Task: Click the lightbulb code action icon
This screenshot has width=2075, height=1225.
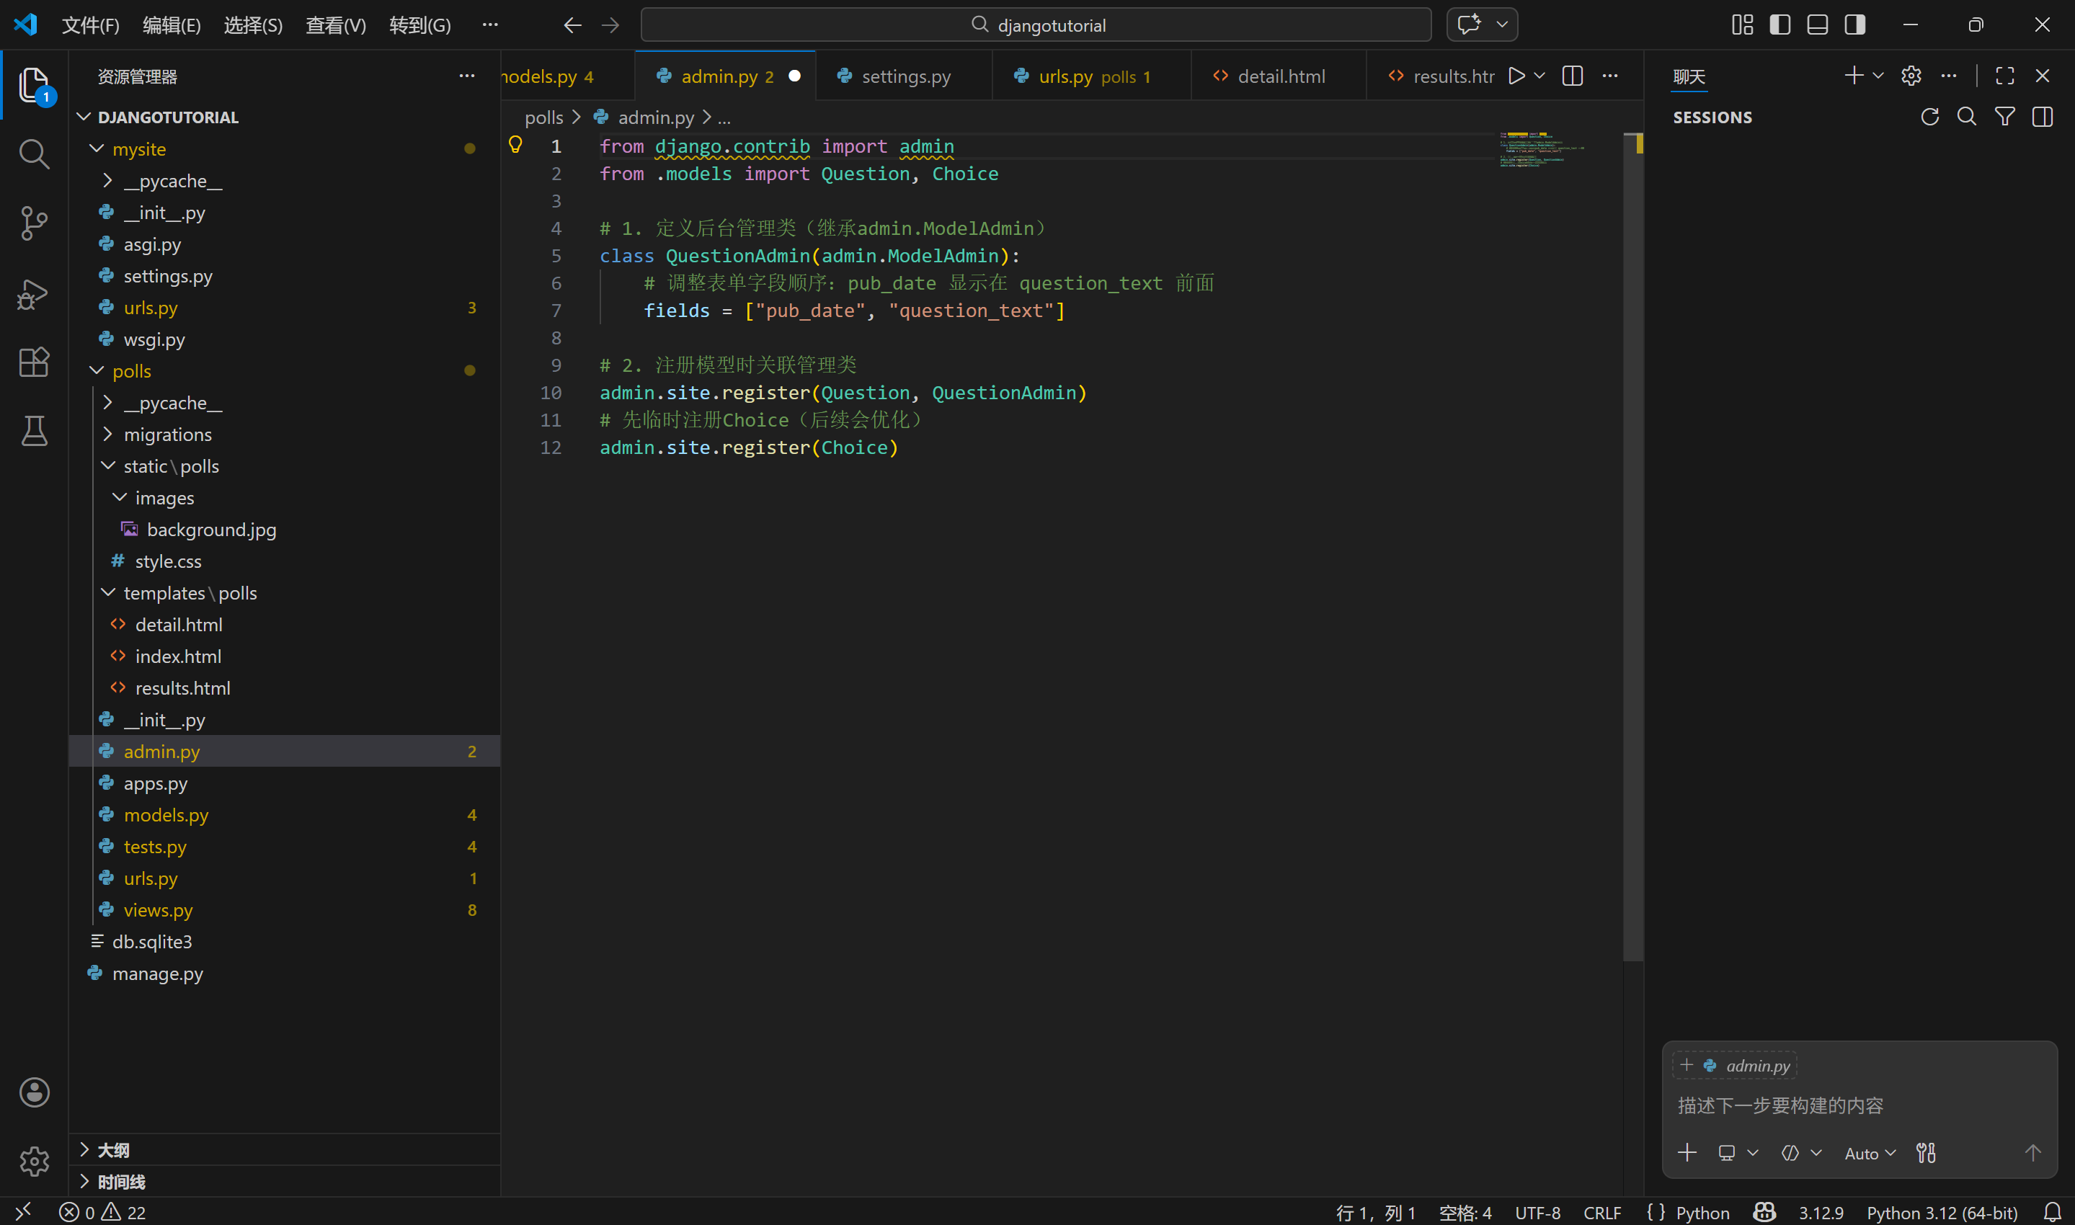Action: click(515, 146)
